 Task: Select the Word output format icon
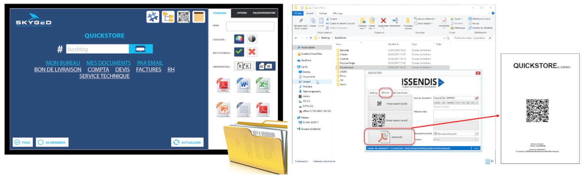point(243,86)
